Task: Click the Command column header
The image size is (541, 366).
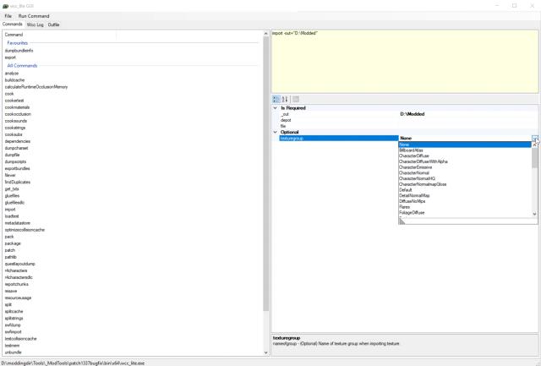Action: click(59, 35)
